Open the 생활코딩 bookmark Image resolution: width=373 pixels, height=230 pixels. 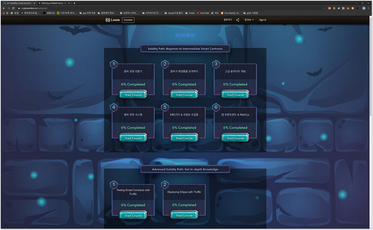click(x=49, y=13)
